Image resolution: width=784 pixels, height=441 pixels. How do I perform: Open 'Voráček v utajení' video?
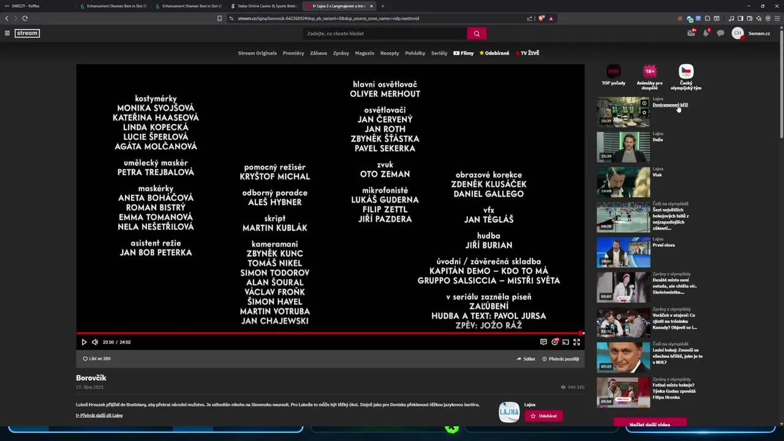[x=624, y=322]
